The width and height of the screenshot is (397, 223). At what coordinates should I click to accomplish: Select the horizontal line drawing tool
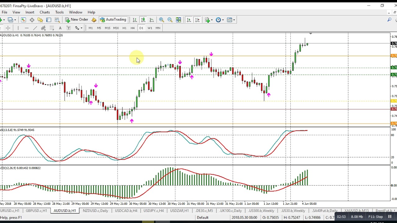[x=27, y=28]
